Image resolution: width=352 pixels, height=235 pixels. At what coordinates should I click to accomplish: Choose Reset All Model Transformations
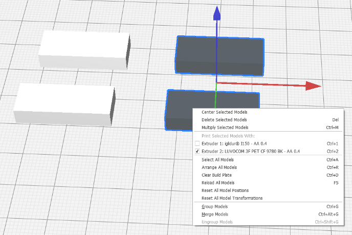232,198
